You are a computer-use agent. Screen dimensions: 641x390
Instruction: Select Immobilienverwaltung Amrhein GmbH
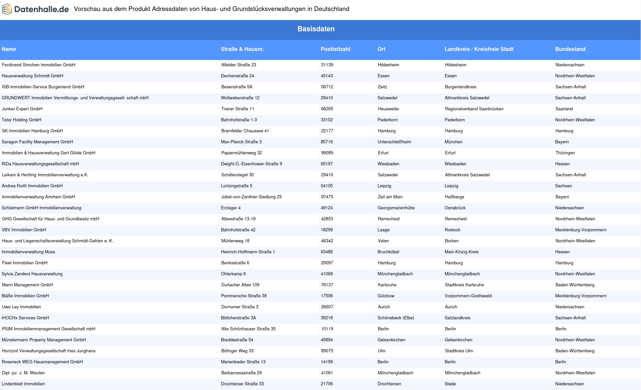[38, 197]
